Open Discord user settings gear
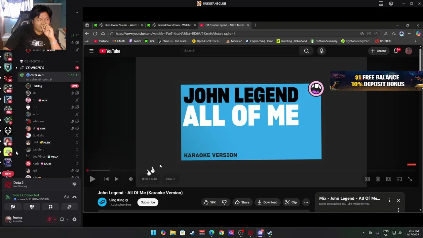 tap(74, 219)
